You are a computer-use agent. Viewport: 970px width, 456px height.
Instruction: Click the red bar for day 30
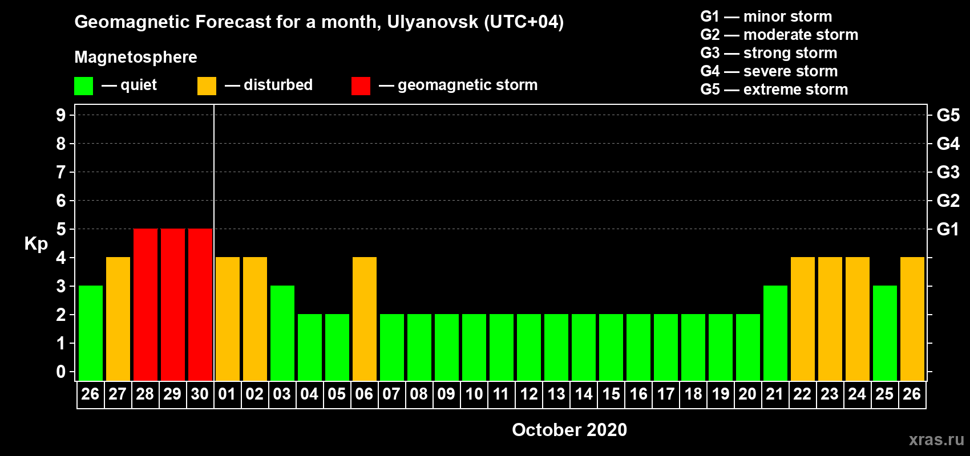(x=200, y=305)
